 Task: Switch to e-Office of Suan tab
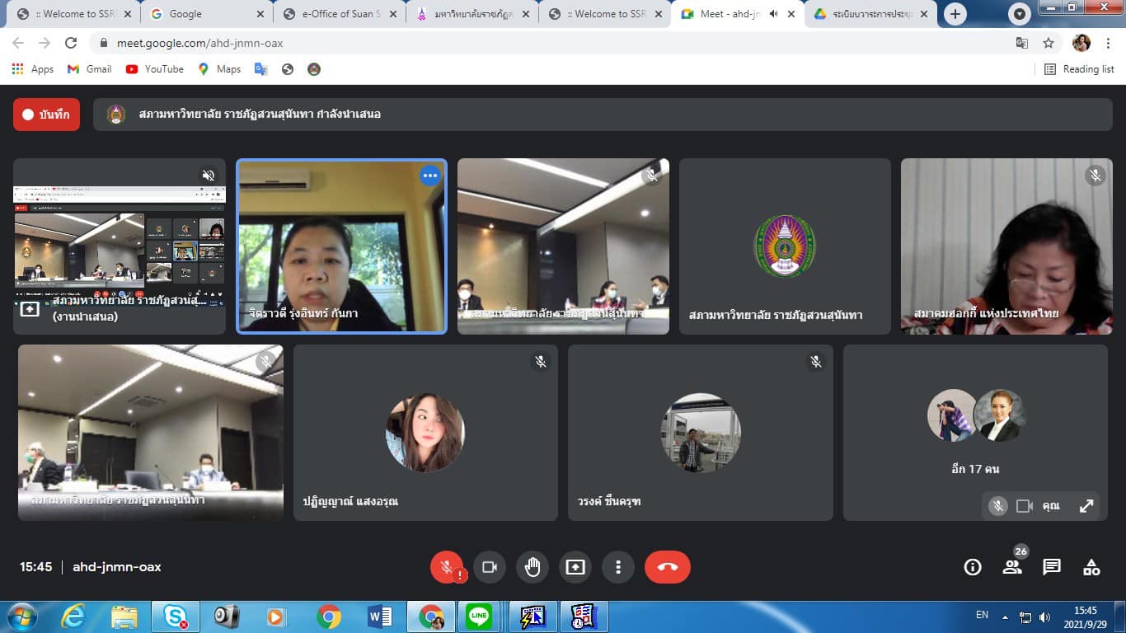pyautogui.click(x=340, y=14)
